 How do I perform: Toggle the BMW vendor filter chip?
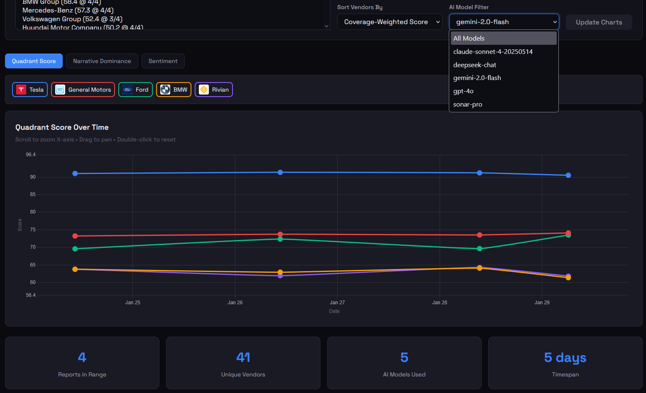[174, 90]
